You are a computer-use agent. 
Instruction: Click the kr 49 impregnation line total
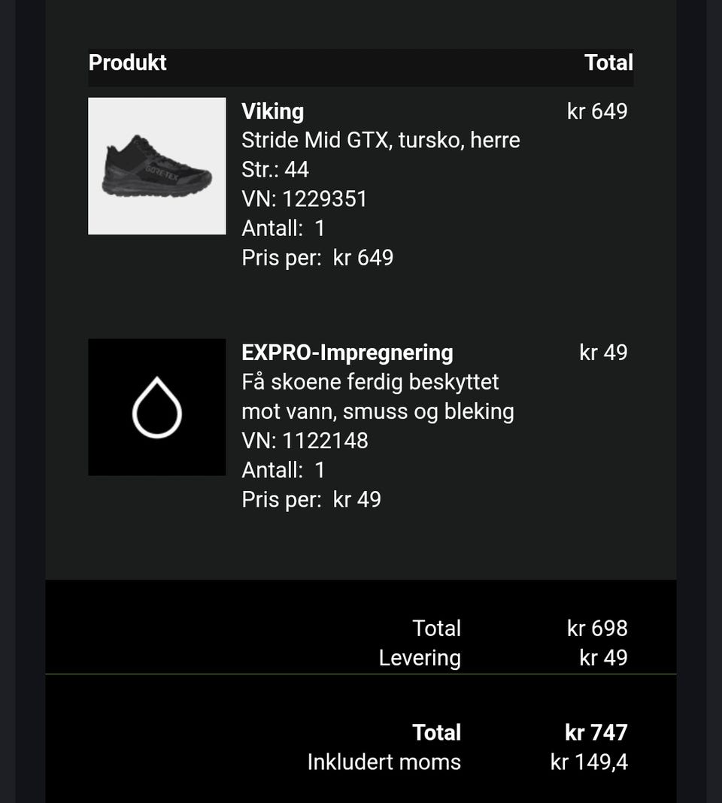tap(603, 353)
